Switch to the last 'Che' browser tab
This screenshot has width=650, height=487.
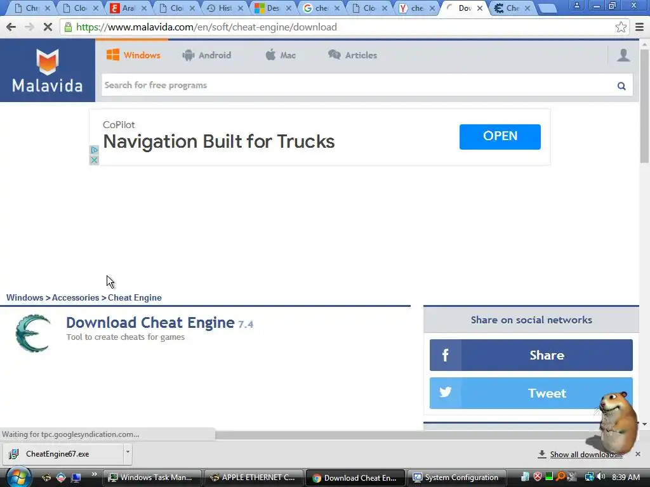coord(512,8)
